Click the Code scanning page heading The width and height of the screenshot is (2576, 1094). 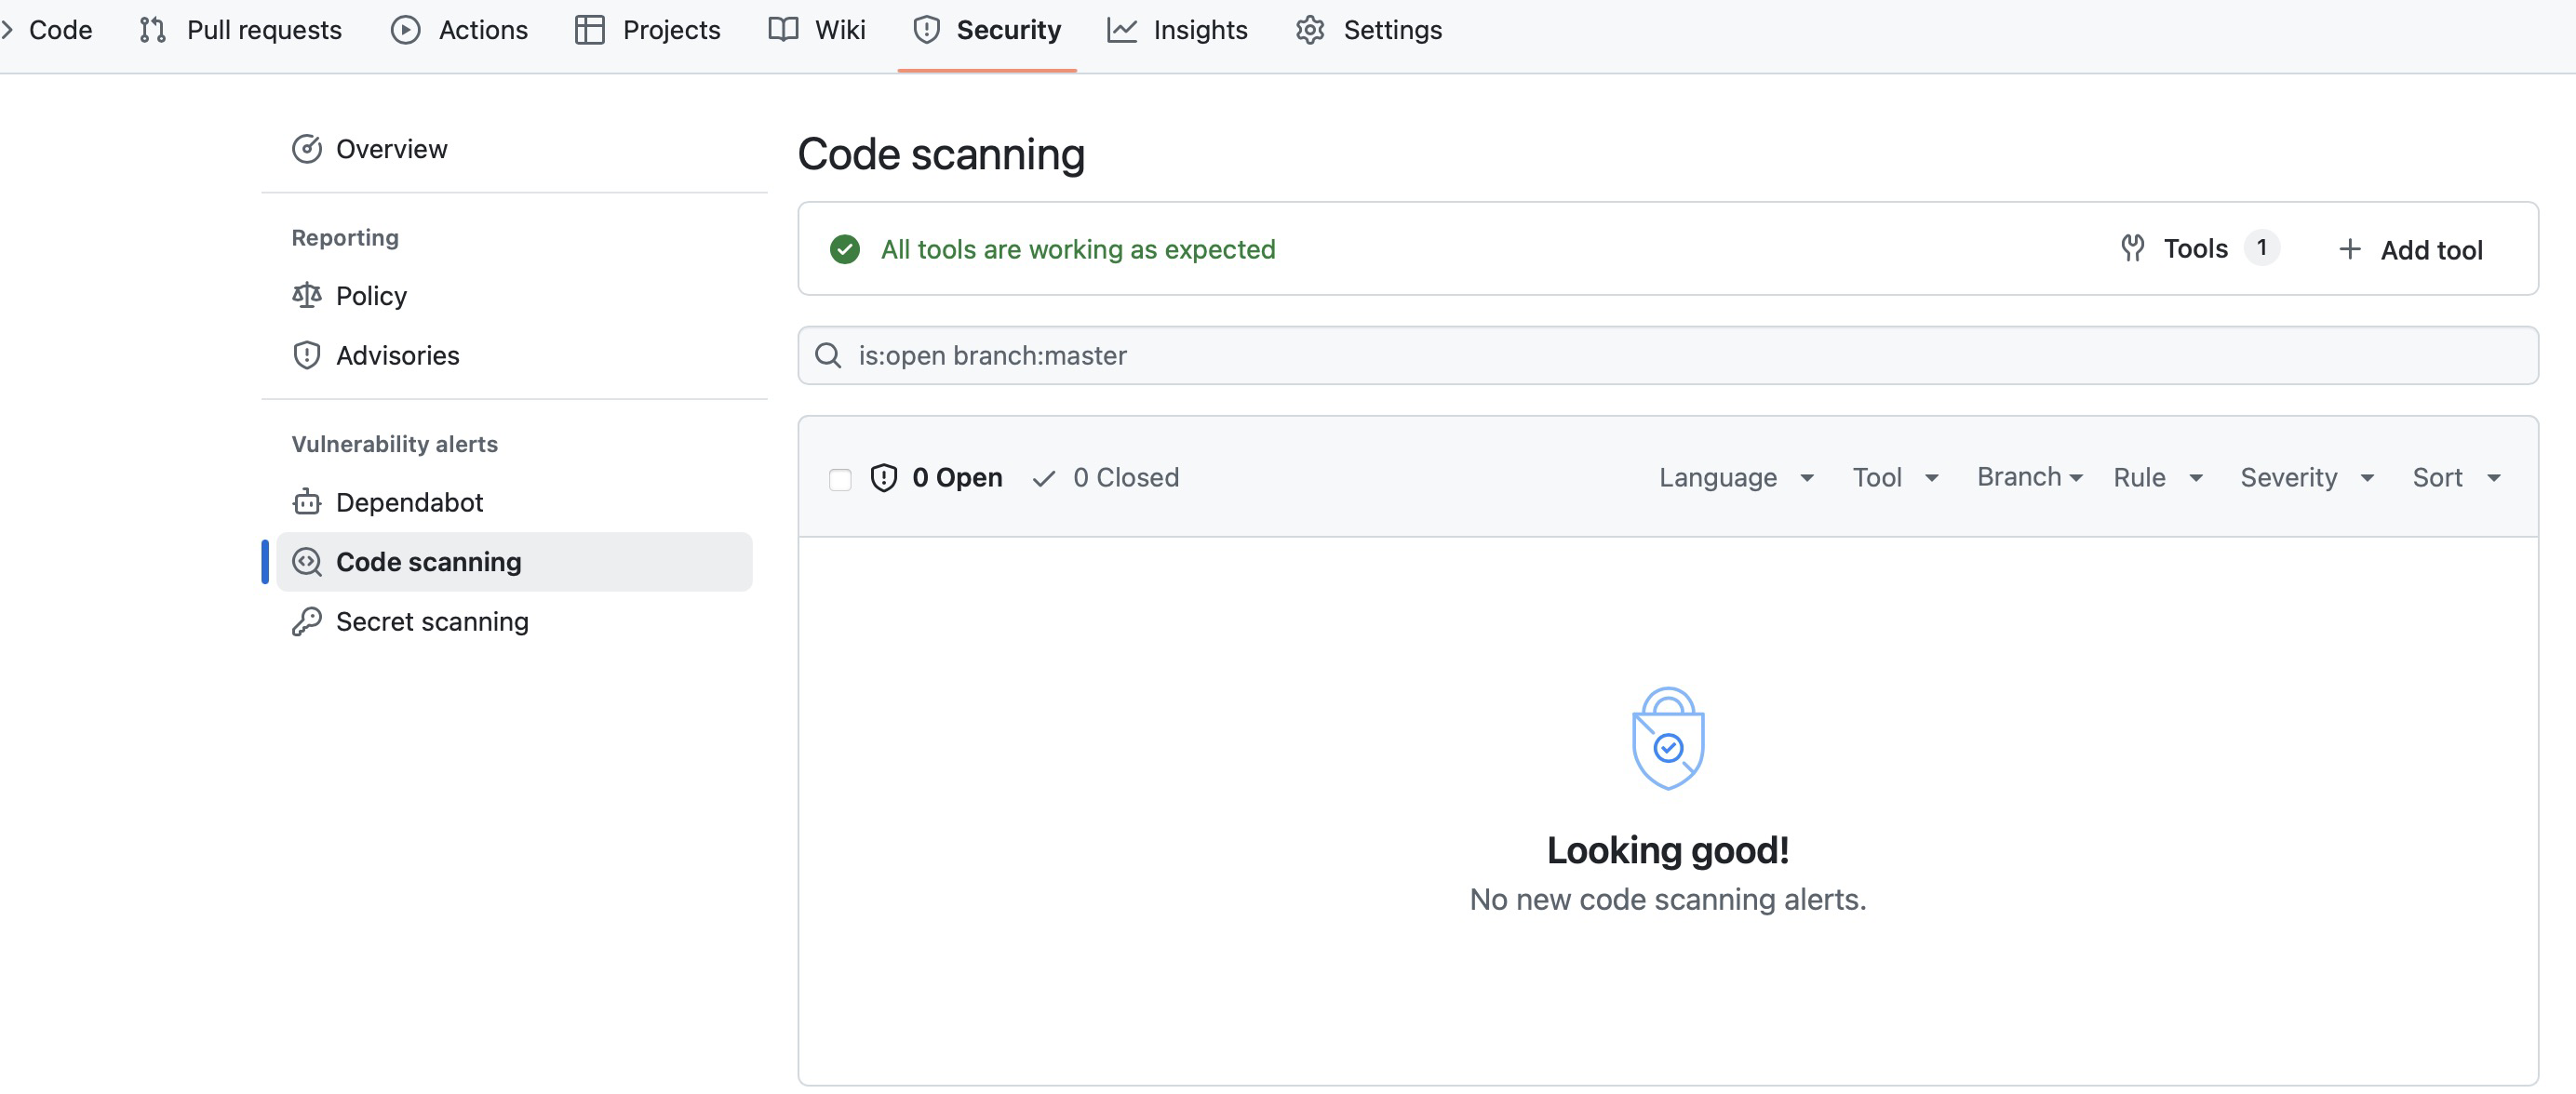click(x=941, y=154)
